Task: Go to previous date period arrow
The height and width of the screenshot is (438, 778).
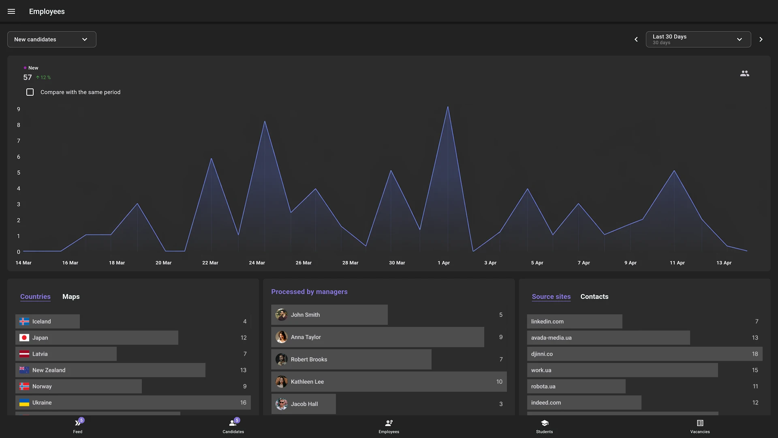Action: tap(636, 39)
